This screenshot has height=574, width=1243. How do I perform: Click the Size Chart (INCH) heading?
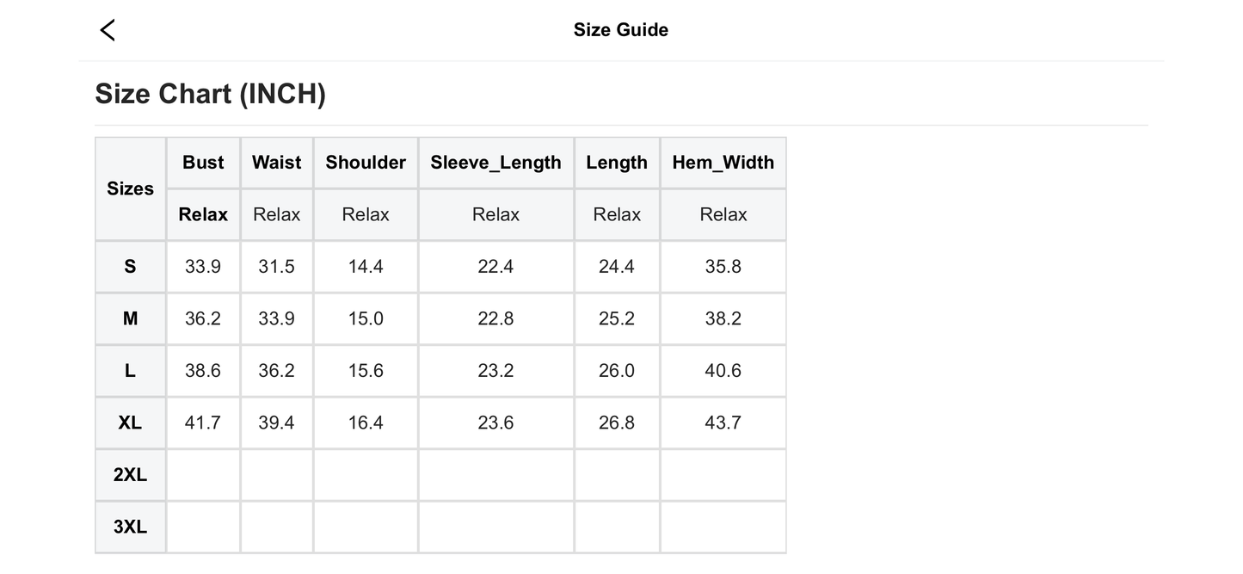pyautogui.click(x=210, y=94)
